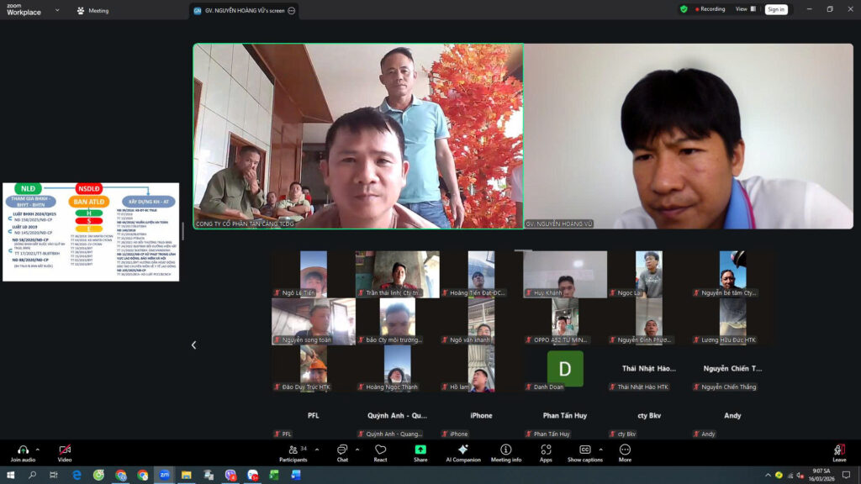Open the Participants panel
Viewport: 861px width, 484px height.
[x=293, y=450]
